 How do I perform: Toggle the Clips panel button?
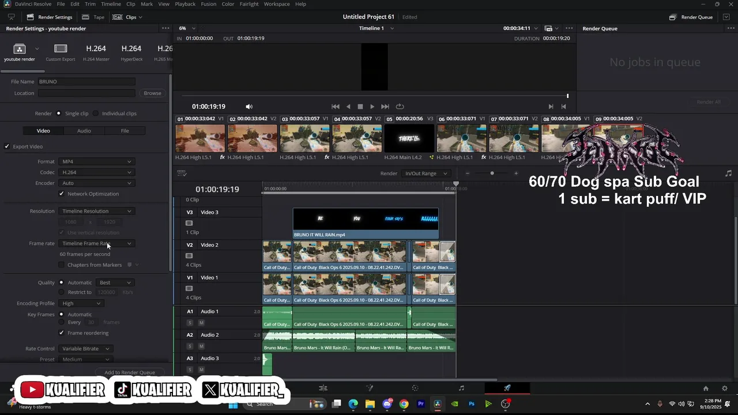coord(127,17)
